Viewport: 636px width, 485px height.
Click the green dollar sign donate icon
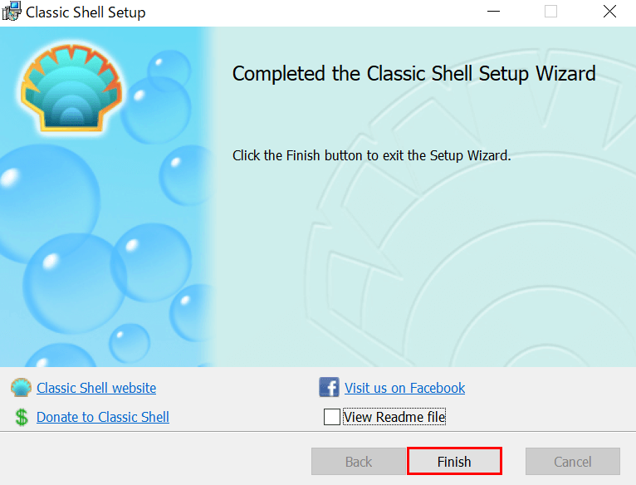(21, 417)
